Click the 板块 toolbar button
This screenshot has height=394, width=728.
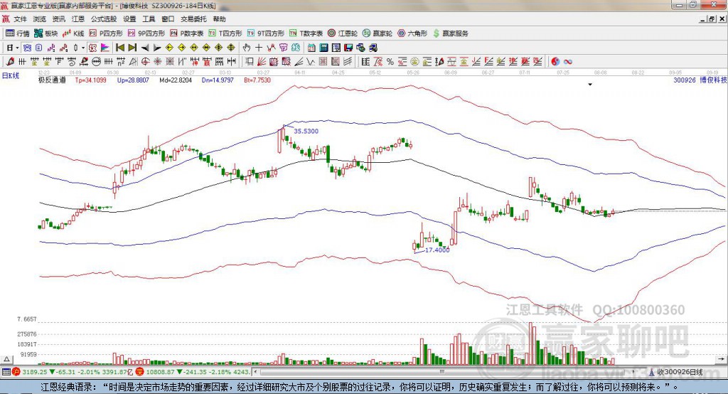[46, 33]
